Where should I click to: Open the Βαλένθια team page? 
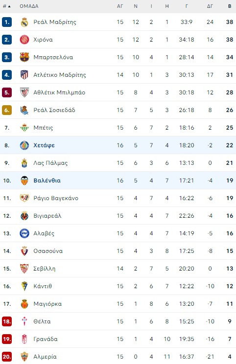[47, 181]
